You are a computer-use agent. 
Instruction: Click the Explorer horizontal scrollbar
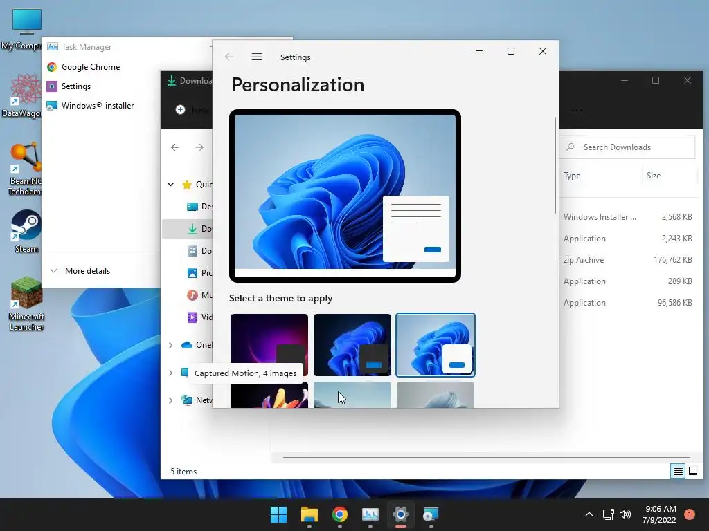(486, 458)
